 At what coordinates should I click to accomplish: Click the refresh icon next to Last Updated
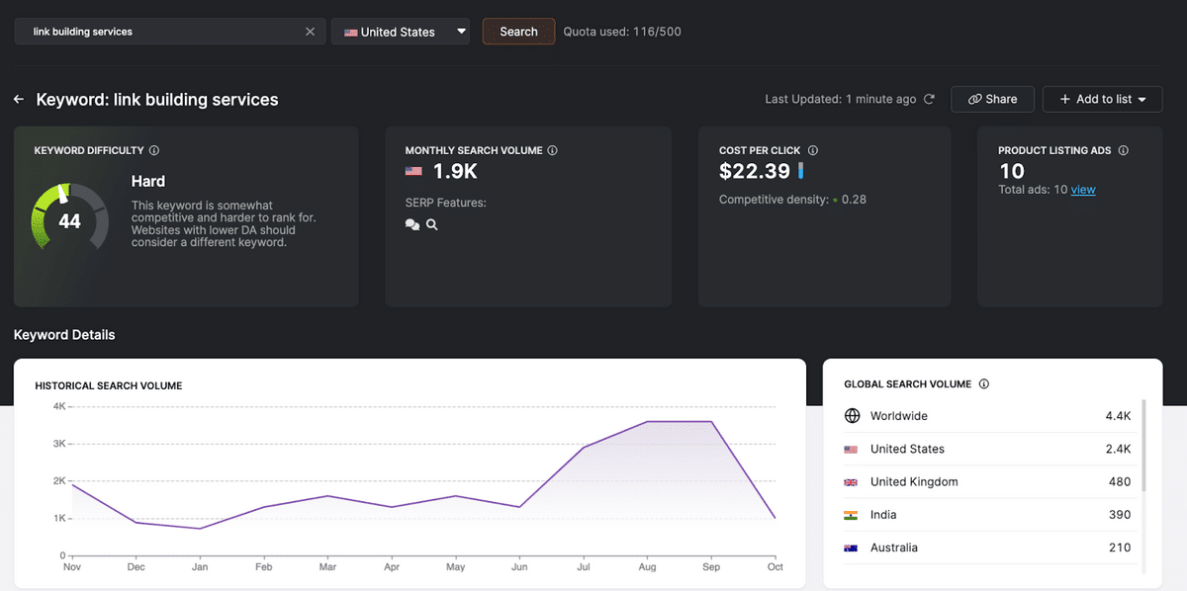(928, 99)
